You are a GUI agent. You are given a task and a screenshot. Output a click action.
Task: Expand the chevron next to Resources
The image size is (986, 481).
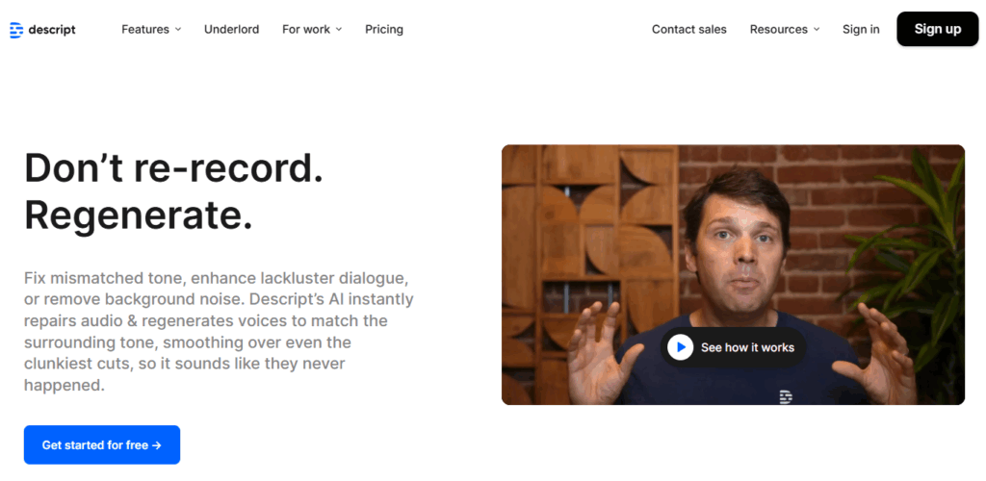[817, 30]
